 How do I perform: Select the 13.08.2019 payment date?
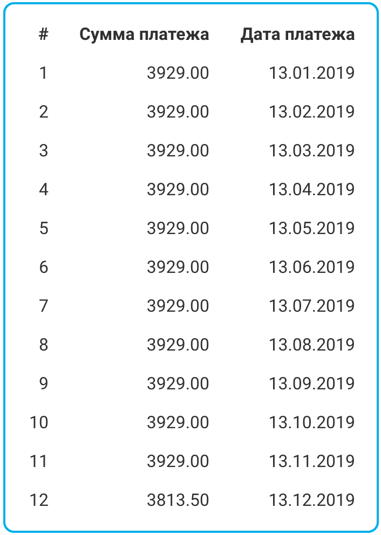[312, 345]
